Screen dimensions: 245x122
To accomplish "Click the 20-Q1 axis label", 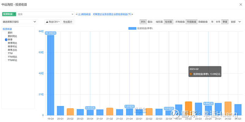I will click(60, 119).
